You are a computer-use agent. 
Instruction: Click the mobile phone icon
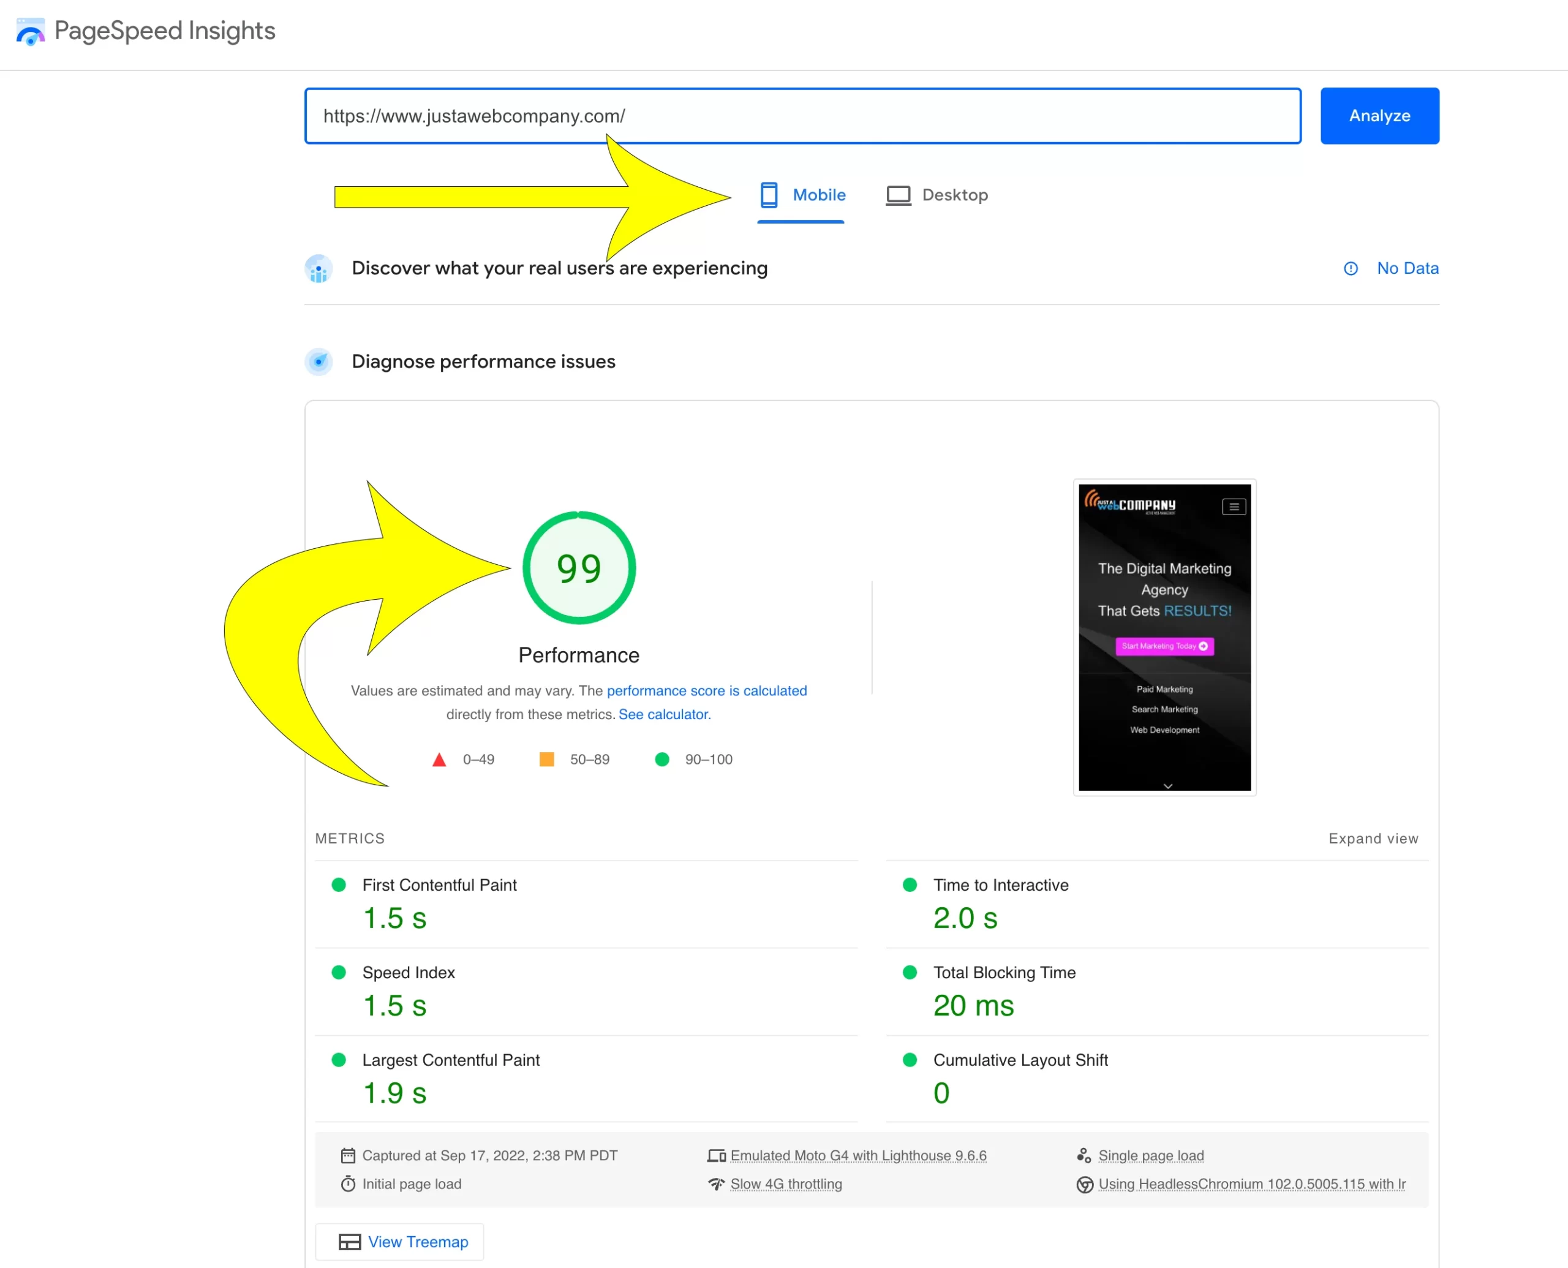(x=768, y=195)
